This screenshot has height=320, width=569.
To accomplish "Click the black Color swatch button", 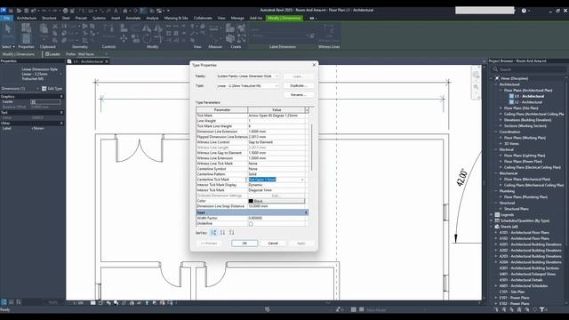I will [x=276, y=201].
